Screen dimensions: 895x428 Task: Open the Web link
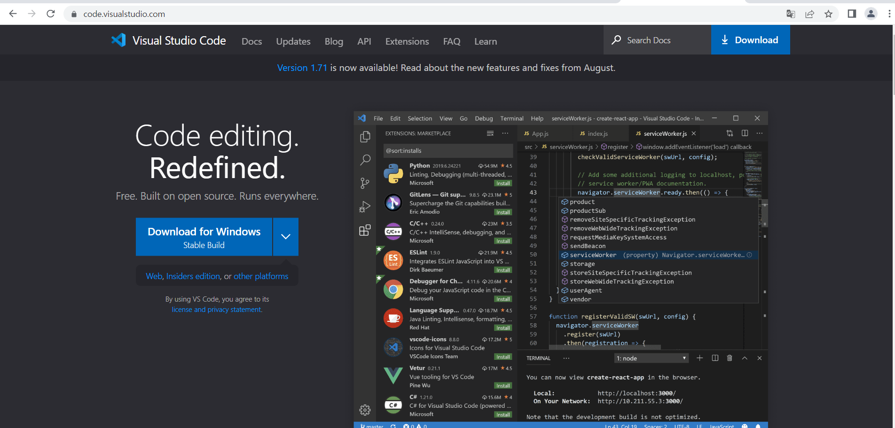[x=154, y=276]
